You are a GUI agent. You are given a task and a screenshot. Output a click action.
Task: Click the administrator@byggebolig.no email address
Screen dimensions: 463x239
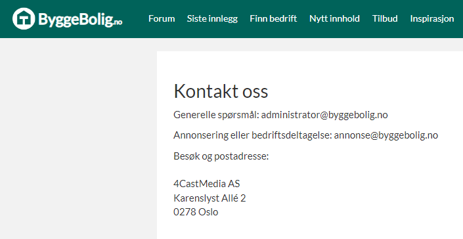point(324,115)
